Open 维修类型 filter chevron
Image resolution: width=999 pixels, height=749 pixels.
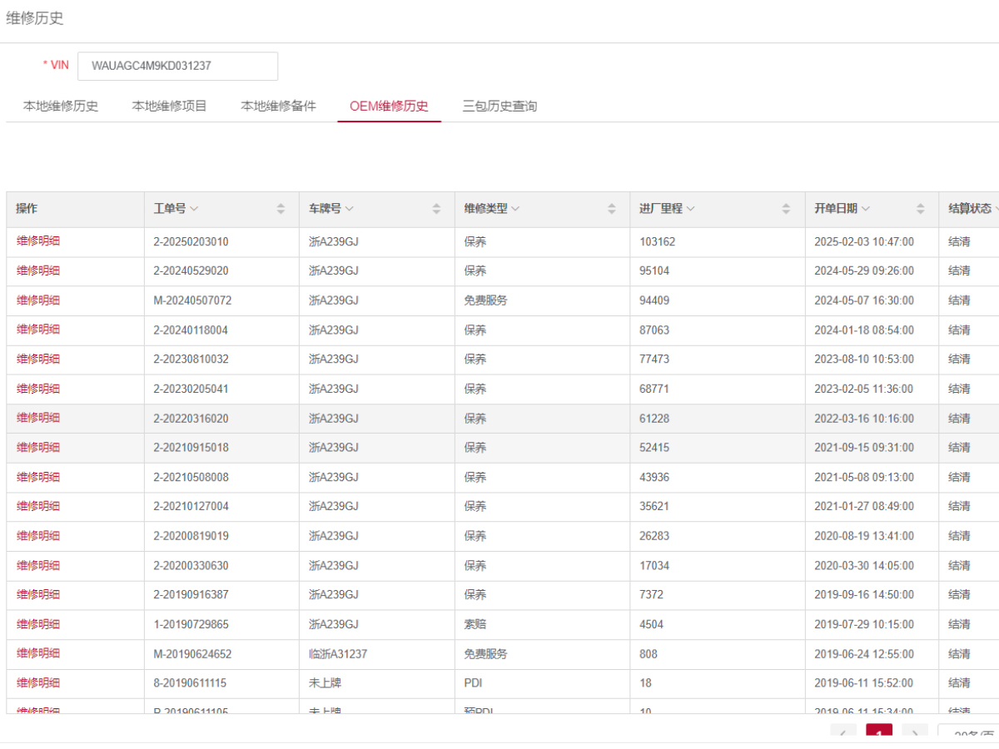[515, 209]
